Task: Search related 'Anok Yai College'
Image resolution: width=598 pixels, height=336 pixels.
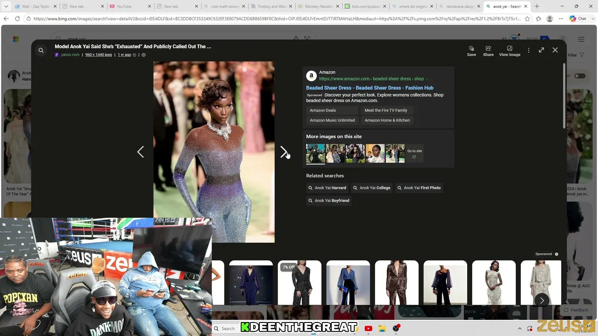Action: coord(372,188)
